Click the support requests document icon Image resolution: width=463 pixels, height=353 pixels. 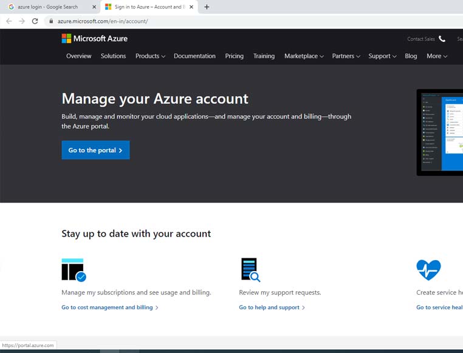pos(250,270)
